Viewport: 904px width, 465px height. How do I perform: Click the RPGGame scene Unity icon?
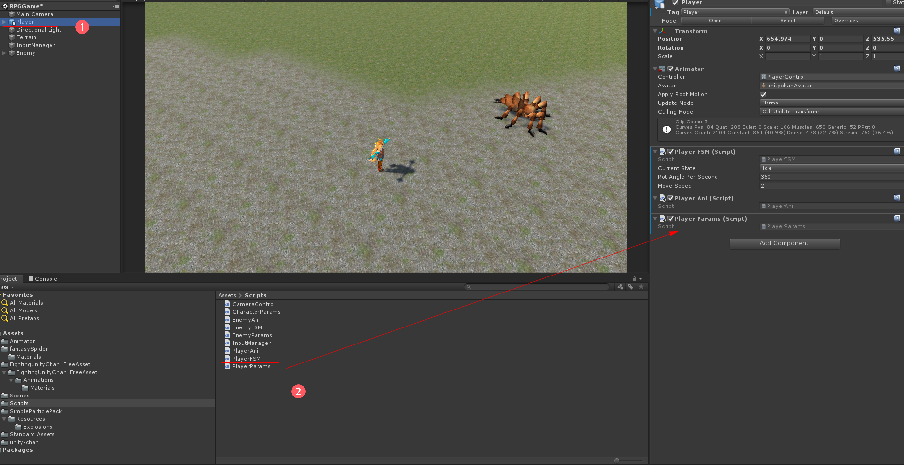click(x=5, y=6)
